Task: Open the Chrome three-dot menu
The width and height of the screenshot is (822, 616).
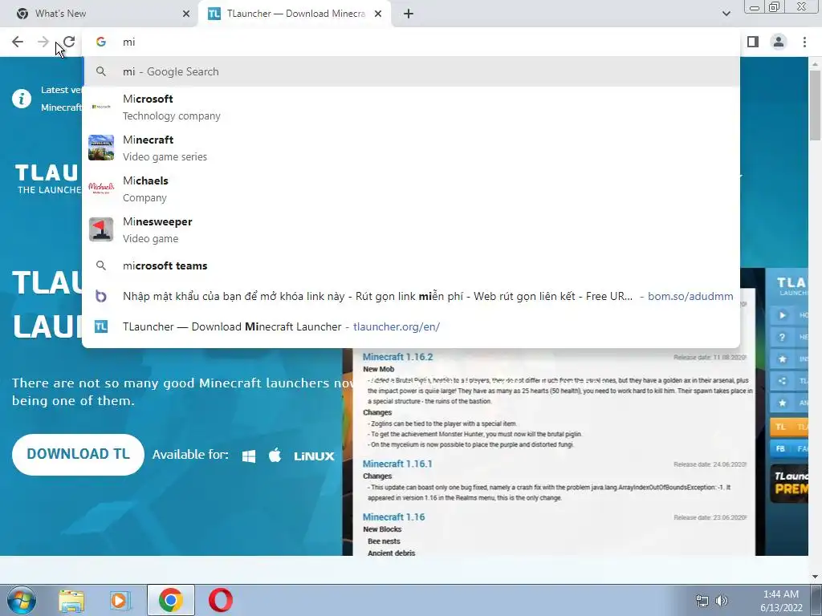Action: 804,42
